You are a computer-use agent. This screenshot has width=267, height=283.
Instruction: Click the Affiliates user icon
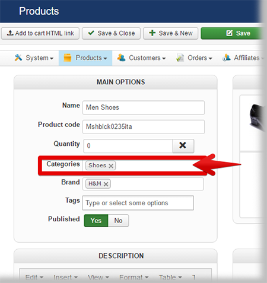point(227,58)
